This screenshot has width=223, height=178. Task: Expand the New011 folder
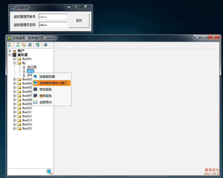15,112
